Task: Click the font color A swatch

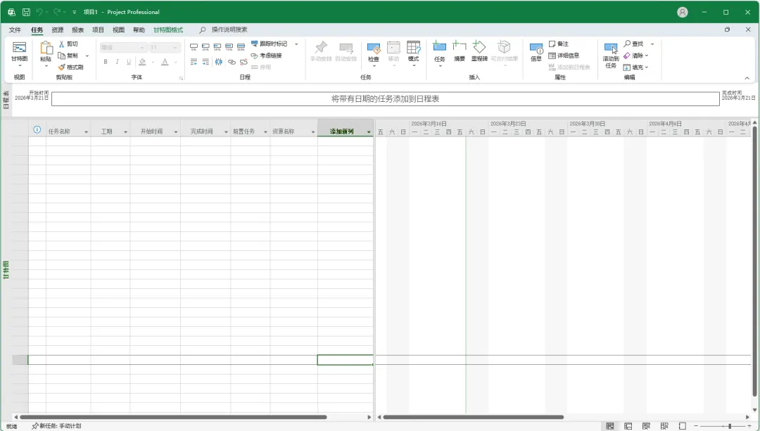Action: point(165,61)
